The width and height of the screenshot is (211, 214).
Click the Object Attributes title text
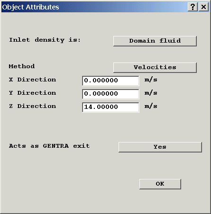tap(30, 7)
